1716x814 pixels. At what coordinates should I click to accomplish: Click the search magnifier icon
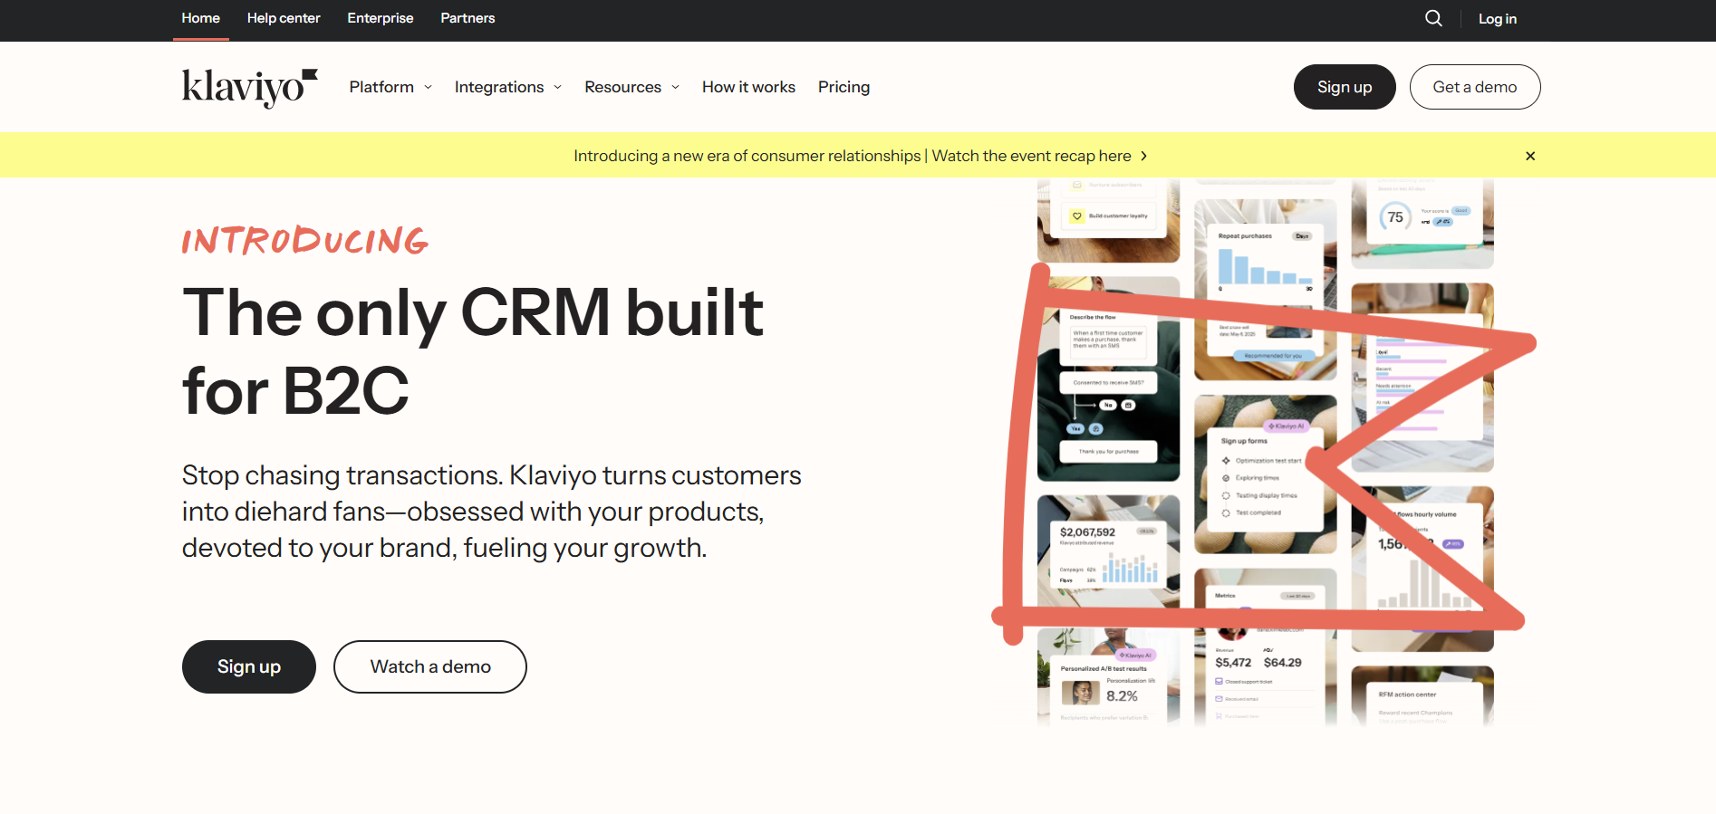click(1433, 18)
